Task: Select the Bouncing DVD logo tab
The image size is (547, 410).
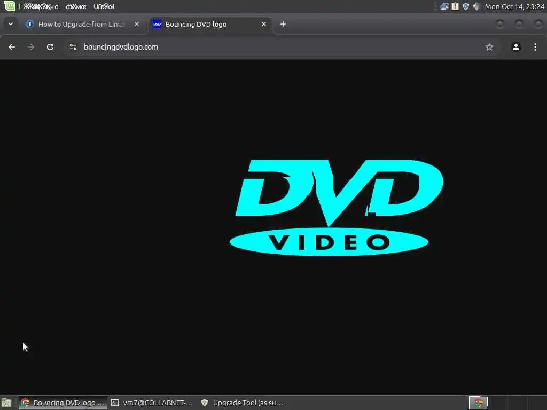Action: tap(210, 24)
